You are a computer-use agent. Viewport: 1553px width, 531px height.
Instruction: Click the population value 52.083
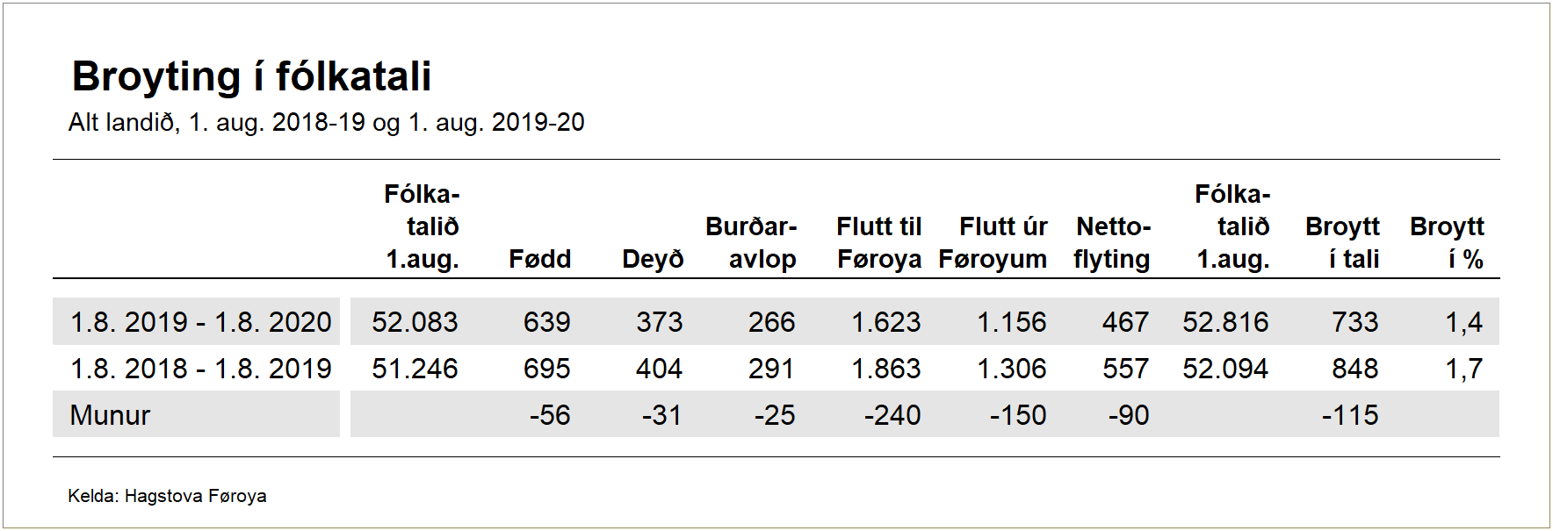[x=415, y=322]
